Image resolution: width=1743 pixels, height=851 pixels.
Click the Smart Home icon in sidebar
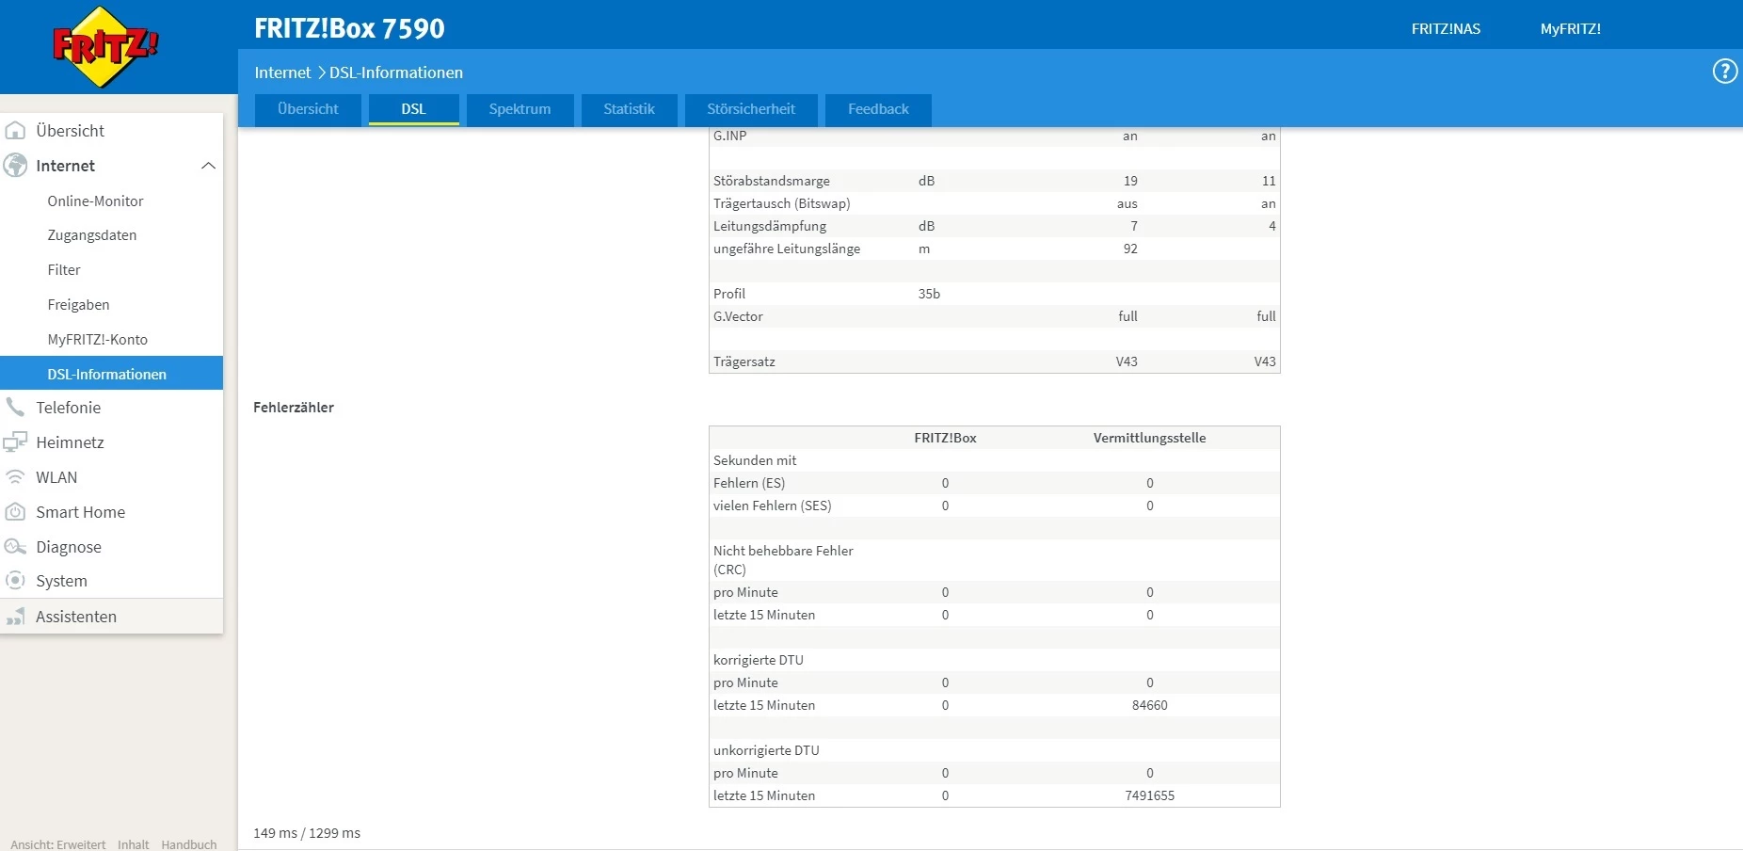pos(15,512)
